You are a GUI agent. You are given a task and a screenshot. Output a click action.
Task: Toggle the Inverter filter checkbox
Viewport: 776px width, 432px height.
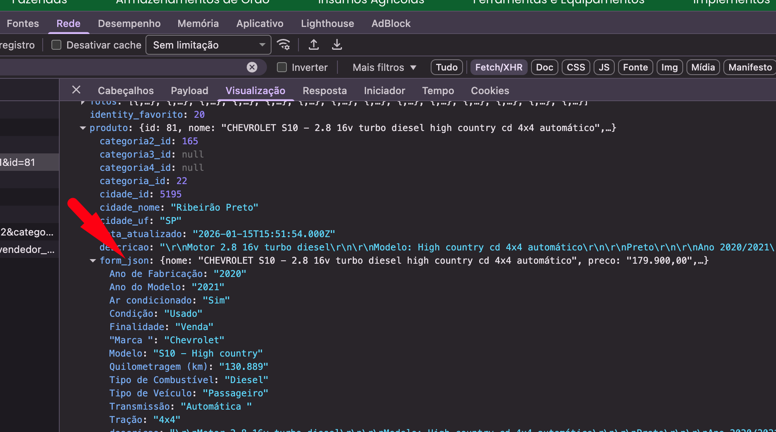(282, 67)
